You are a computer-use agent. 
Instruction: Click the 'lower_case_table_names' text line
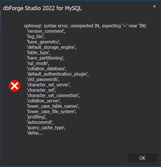point(53,106)
